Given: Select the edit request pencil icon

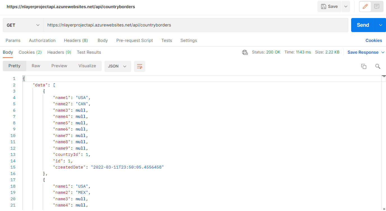Looking at the screenshot, I should click(x=365, y=6).
